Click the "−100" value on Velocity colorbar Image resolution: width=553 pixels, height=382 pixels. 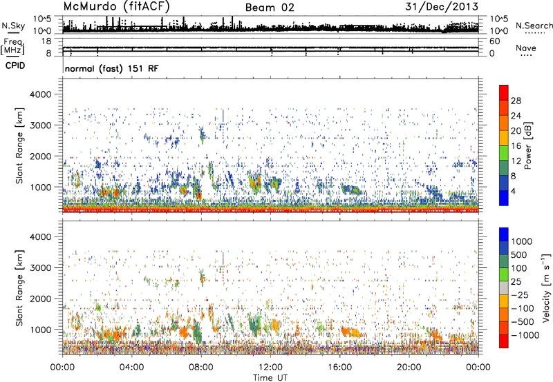[x=523, y=308]
